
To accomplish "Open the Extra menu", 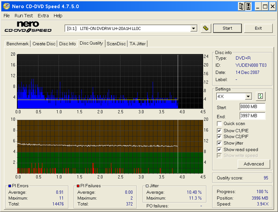I will pyautogui.click(x=43, y=16).
